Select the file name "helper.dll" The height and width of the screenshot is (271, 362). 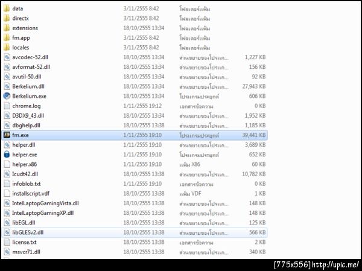(x=24, y=145)
